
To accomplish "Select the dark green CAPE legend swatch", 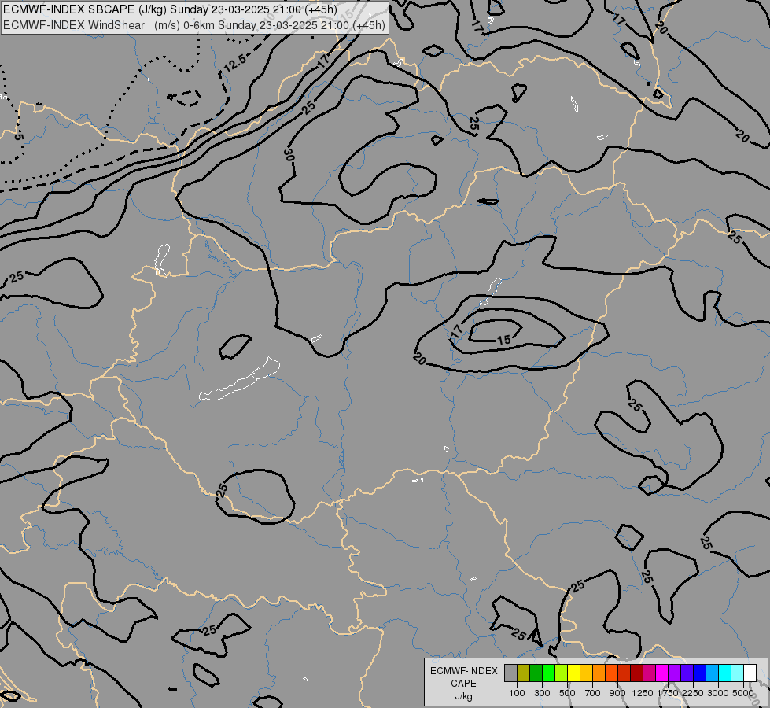I will pos(536,673).
